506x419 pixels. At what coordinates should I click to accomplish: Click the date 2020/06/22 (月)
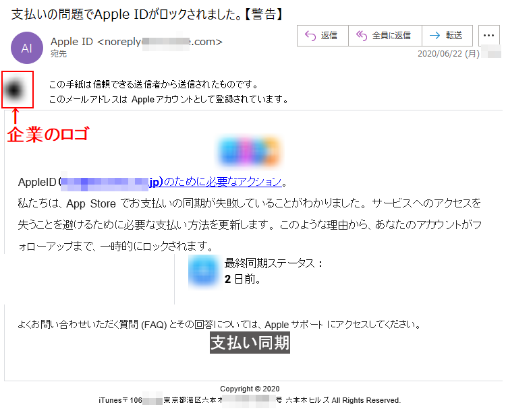(x=448, y=53)
